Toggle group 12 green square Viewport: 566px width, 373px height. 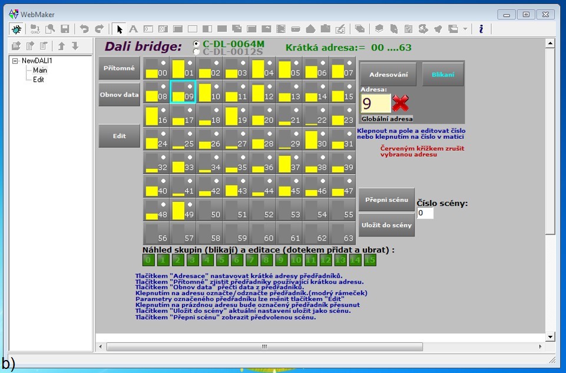[x=325, y=259]
